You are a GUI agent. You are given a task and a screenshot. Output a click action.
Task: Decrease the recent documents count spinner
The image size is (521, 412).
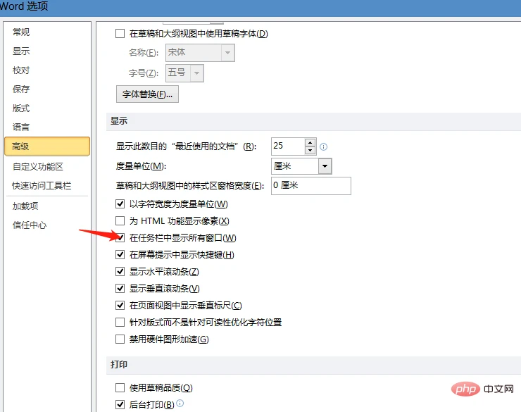tap(310, 150)
